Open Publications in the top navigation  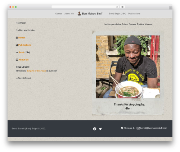pyautogui.click(x=134, y=14)
